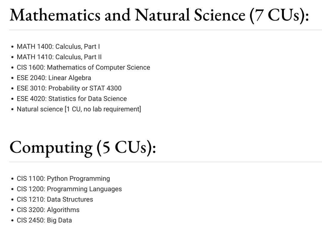Select the MATH 1400 Calculus Part I item
This screenshot has height=229, width=322.
[58, 47]
